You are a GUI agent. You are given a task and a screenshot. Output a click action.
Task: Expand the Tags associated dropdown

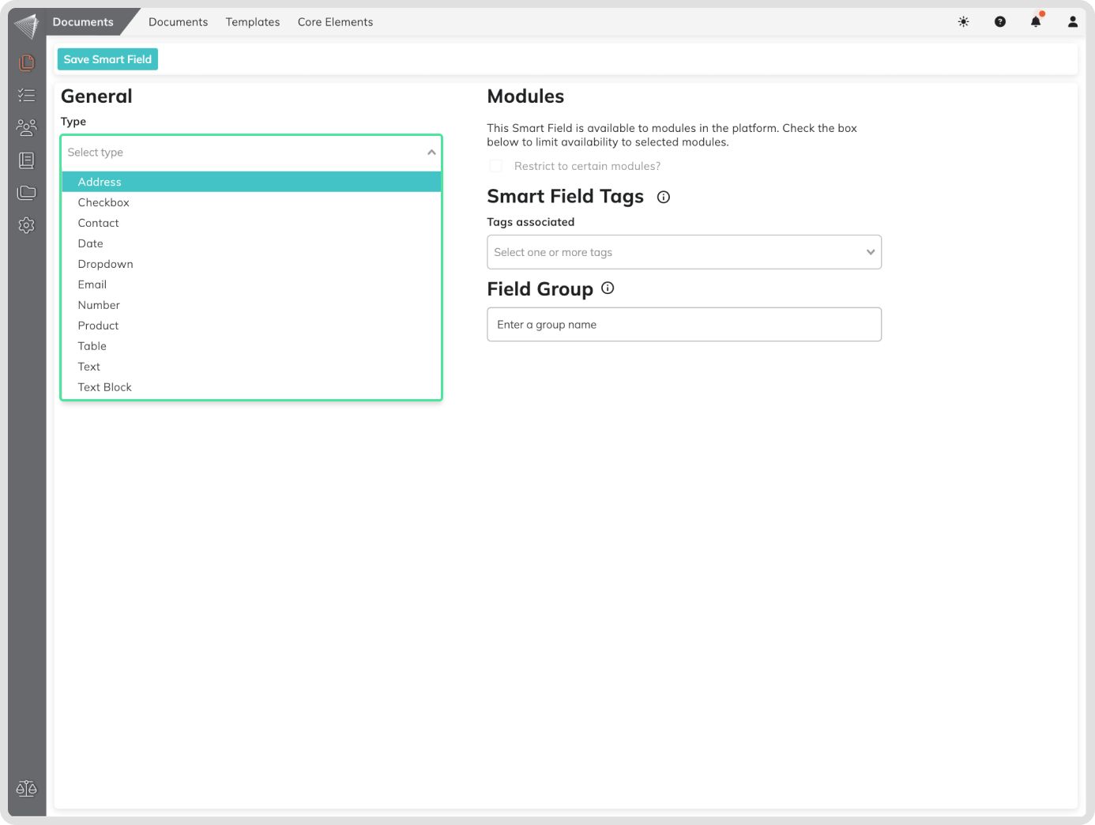pos(870,252)
